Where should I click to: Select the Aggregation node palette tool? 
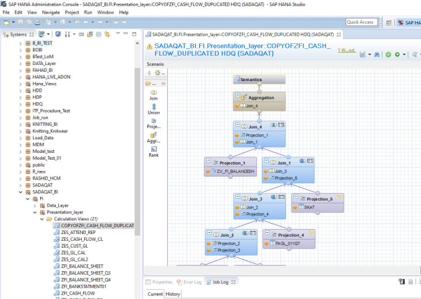tap(154, 137)
